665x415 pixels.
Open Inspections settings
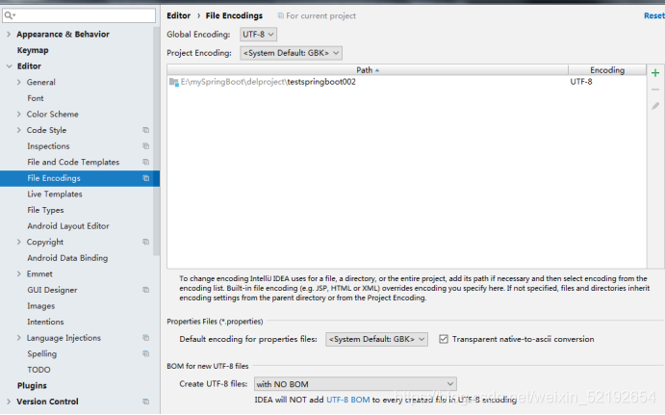point(48,146)
